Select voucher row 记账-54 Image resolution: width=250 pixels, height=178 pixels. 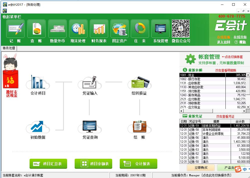(x=215, y=146)
